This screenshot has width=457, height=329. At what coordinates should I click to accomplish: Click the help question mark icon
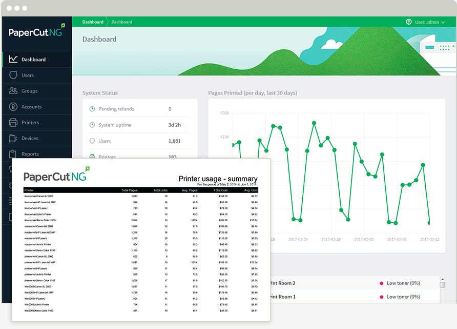409,22
